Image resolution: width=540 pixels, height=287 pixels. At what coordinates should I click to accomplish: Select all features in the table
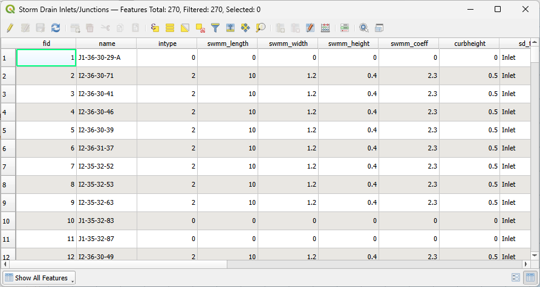[170, 28]
